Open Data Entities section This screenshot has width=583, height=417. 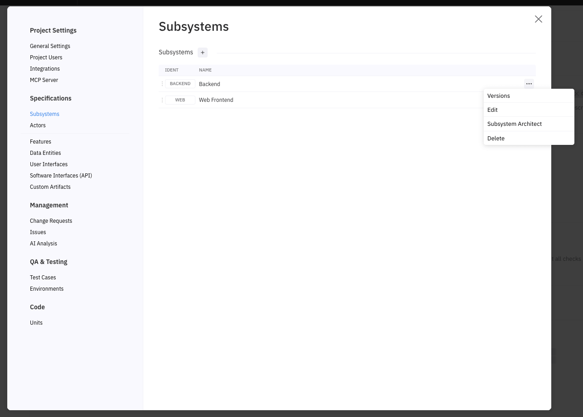[x=45, y=153]
